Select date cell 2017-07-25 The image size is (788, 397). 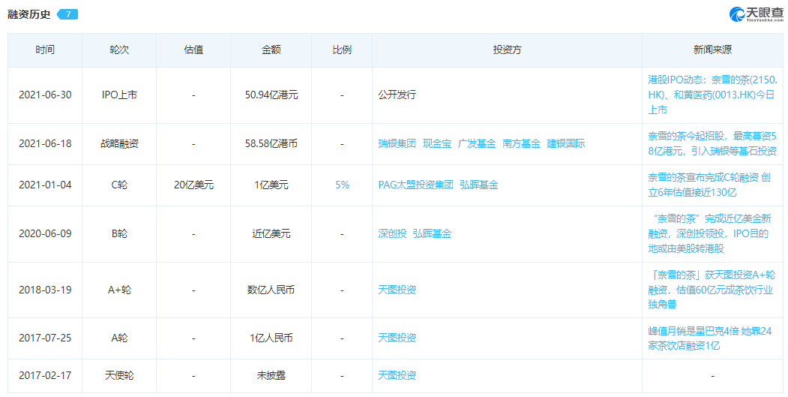point(45,338)
